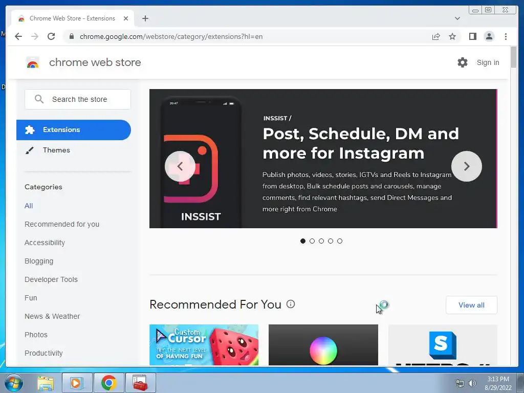Open the Blogging category

[x=39, y=261]
